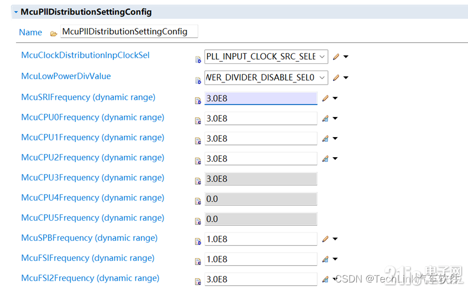Image resolution: width=468 pixels, height=289 pixels.
Task: Open arrow menu for McuCPU0Frequency row
Action: pyautogui.click(x=335, y=119)
